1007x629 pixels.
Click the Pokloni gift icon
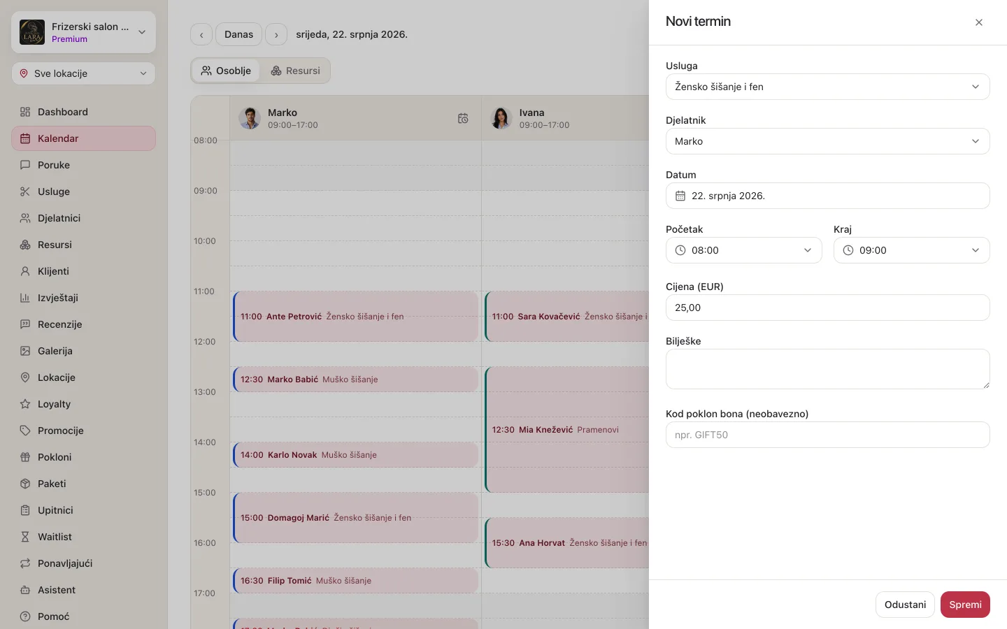[25, 457]
